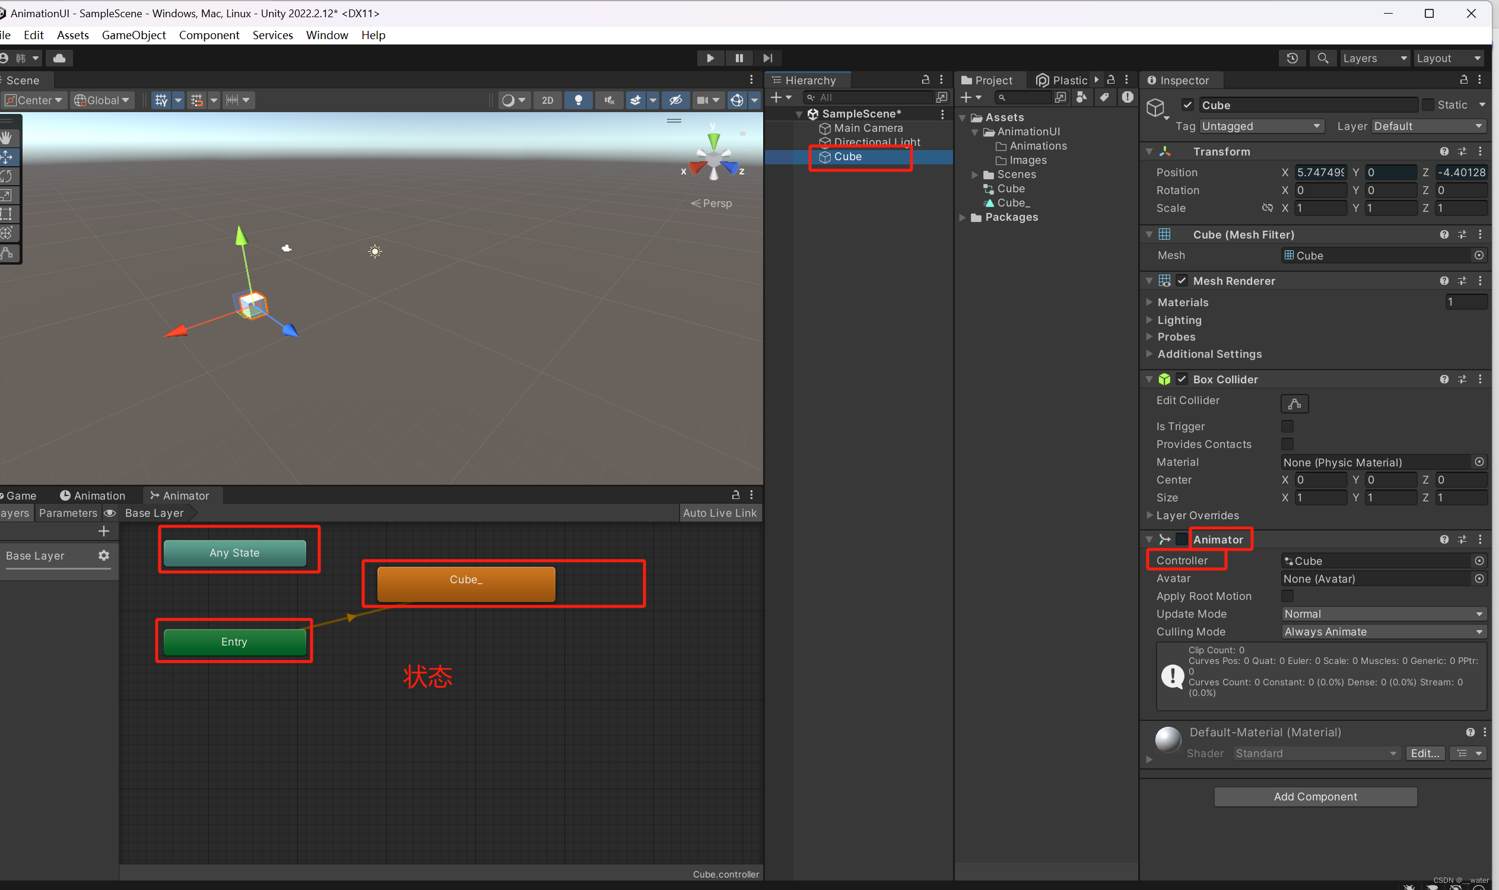The width and height of the screenshot is (1499, 890).
Task: Click the Edit Collider button
Action: pyautogui.click(x=1294, y=403)
